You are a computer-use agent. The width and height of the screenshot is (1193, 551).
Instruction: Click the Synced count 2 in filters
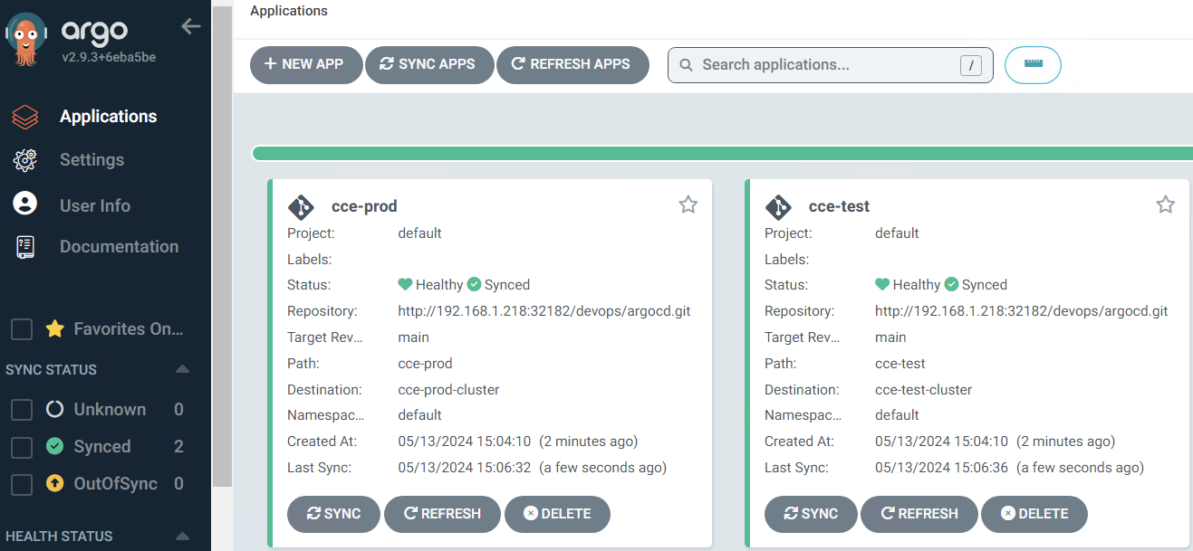[178, 447]
